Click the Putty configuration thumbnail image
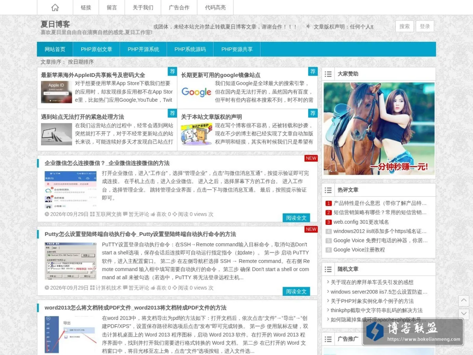473x355 pixels. (x=70, y=261)
